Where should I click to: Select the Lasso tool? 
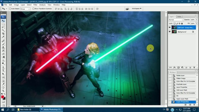[x=3, y=27]
